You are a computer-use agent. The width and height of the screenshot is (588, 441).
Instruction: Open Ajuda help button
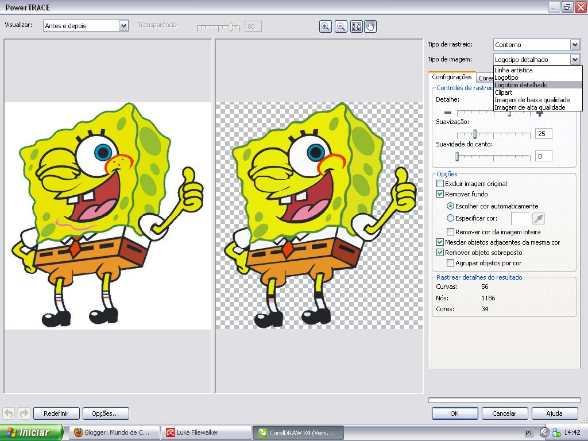pos(554,413)
